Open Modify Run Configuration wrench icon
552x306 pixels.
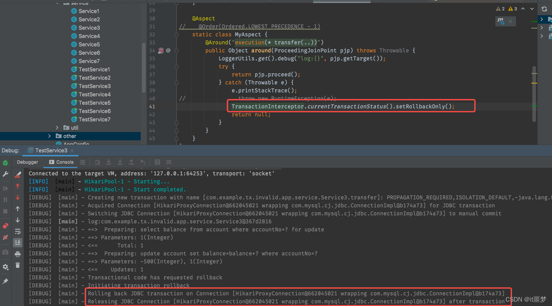click(x=5, y=174)
